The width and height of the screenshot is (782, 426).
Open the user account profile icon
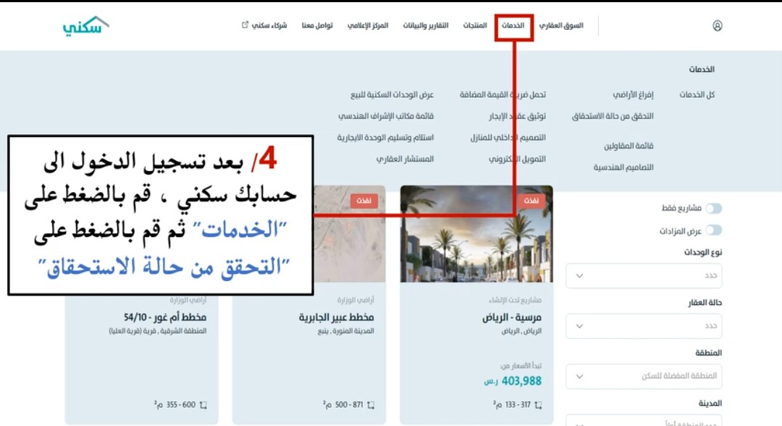pos(717,25)
